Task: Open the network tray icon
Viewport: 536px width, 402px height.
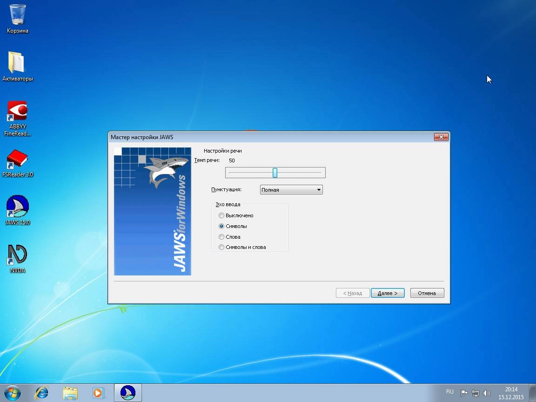Action: pyautogui.click(x=475, y=393)
